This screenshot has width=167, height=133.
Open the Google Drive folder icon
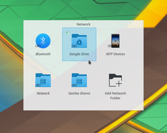79,41
